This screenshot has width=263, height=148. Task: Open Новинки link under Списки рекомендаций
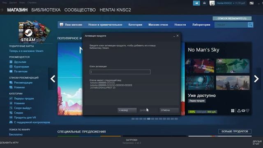click(x=19, y=87)
